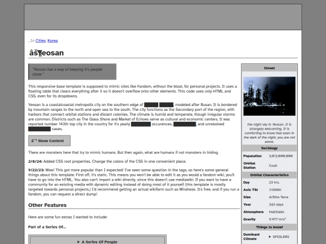Click the Year value 343 days
The width and height of the screenshot is (326, 244).
(276, 204)
